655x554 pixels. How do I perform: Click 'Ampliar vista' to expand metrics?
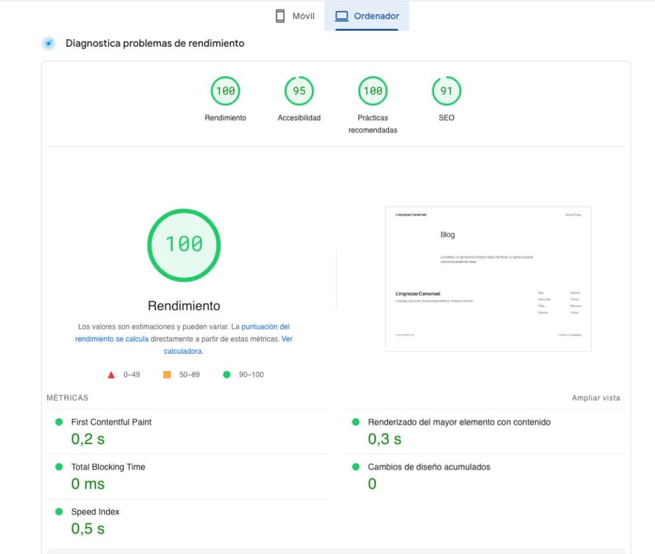[x=596, y=398]
